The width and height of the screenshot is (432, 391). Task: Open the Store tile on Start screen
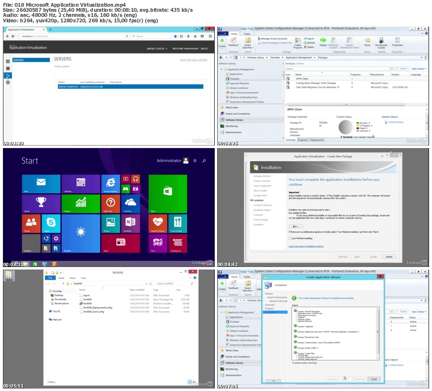(168, 194)
